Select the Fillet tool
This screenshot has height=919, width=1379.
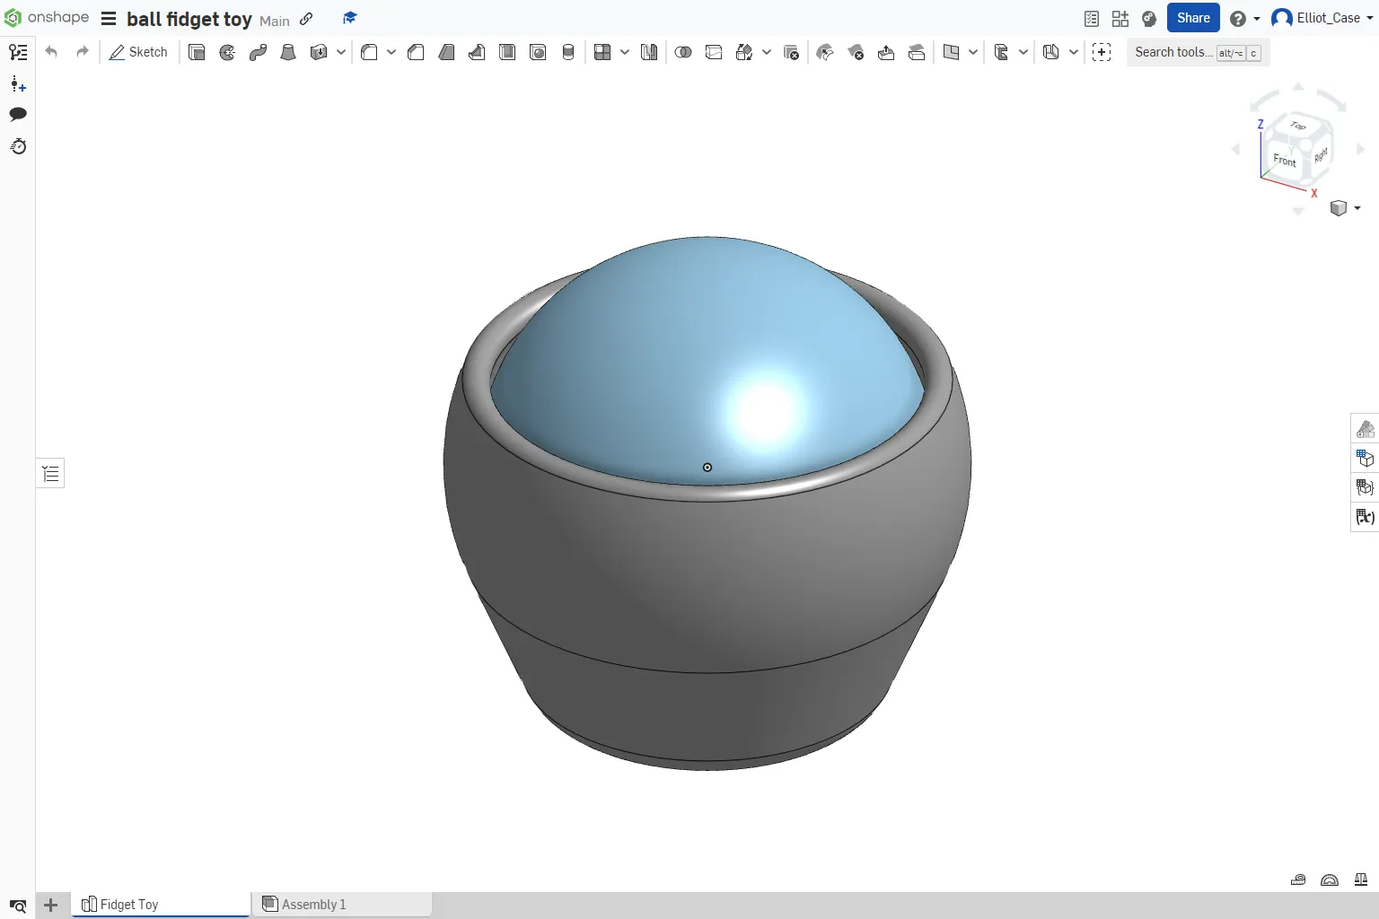[x=369, y=52]
